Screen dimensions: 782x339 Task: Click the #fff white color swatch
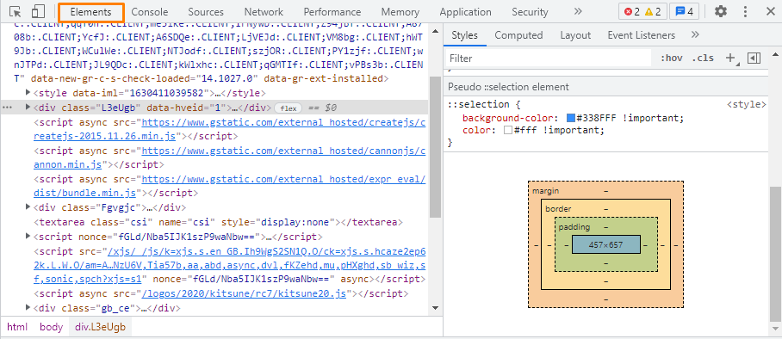coord(508,130)
